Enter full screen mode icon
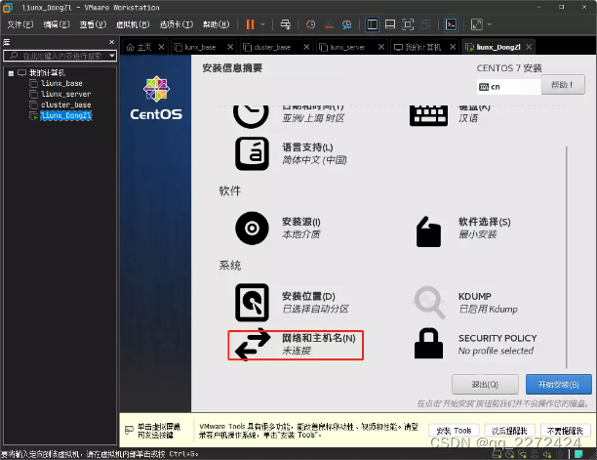The image size is (597, 460). pyautogui.click(x=408, y=24)
